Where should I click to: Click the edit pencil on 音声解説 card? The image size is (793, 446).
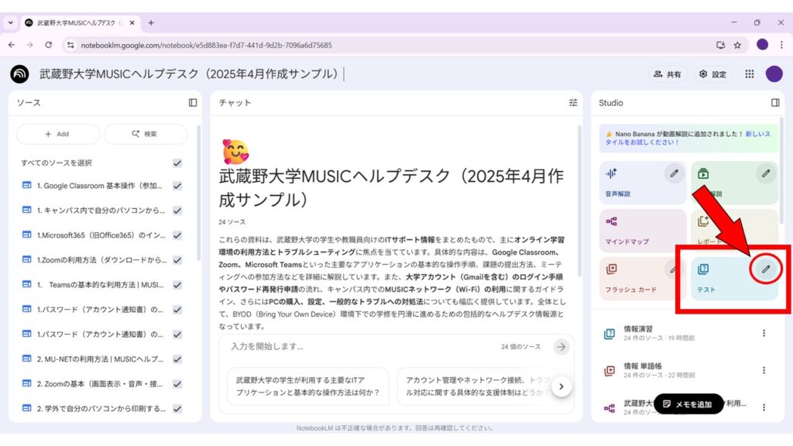point(675,173)
